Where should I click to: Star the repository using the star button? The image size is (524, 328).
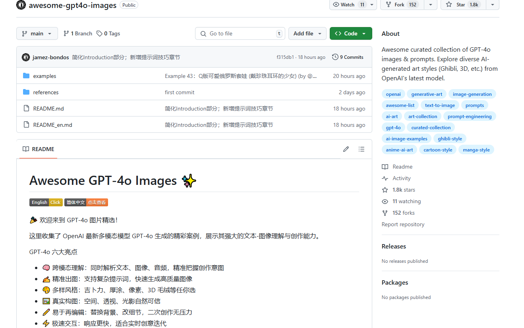pyautogui.click(x=463, y=4)
